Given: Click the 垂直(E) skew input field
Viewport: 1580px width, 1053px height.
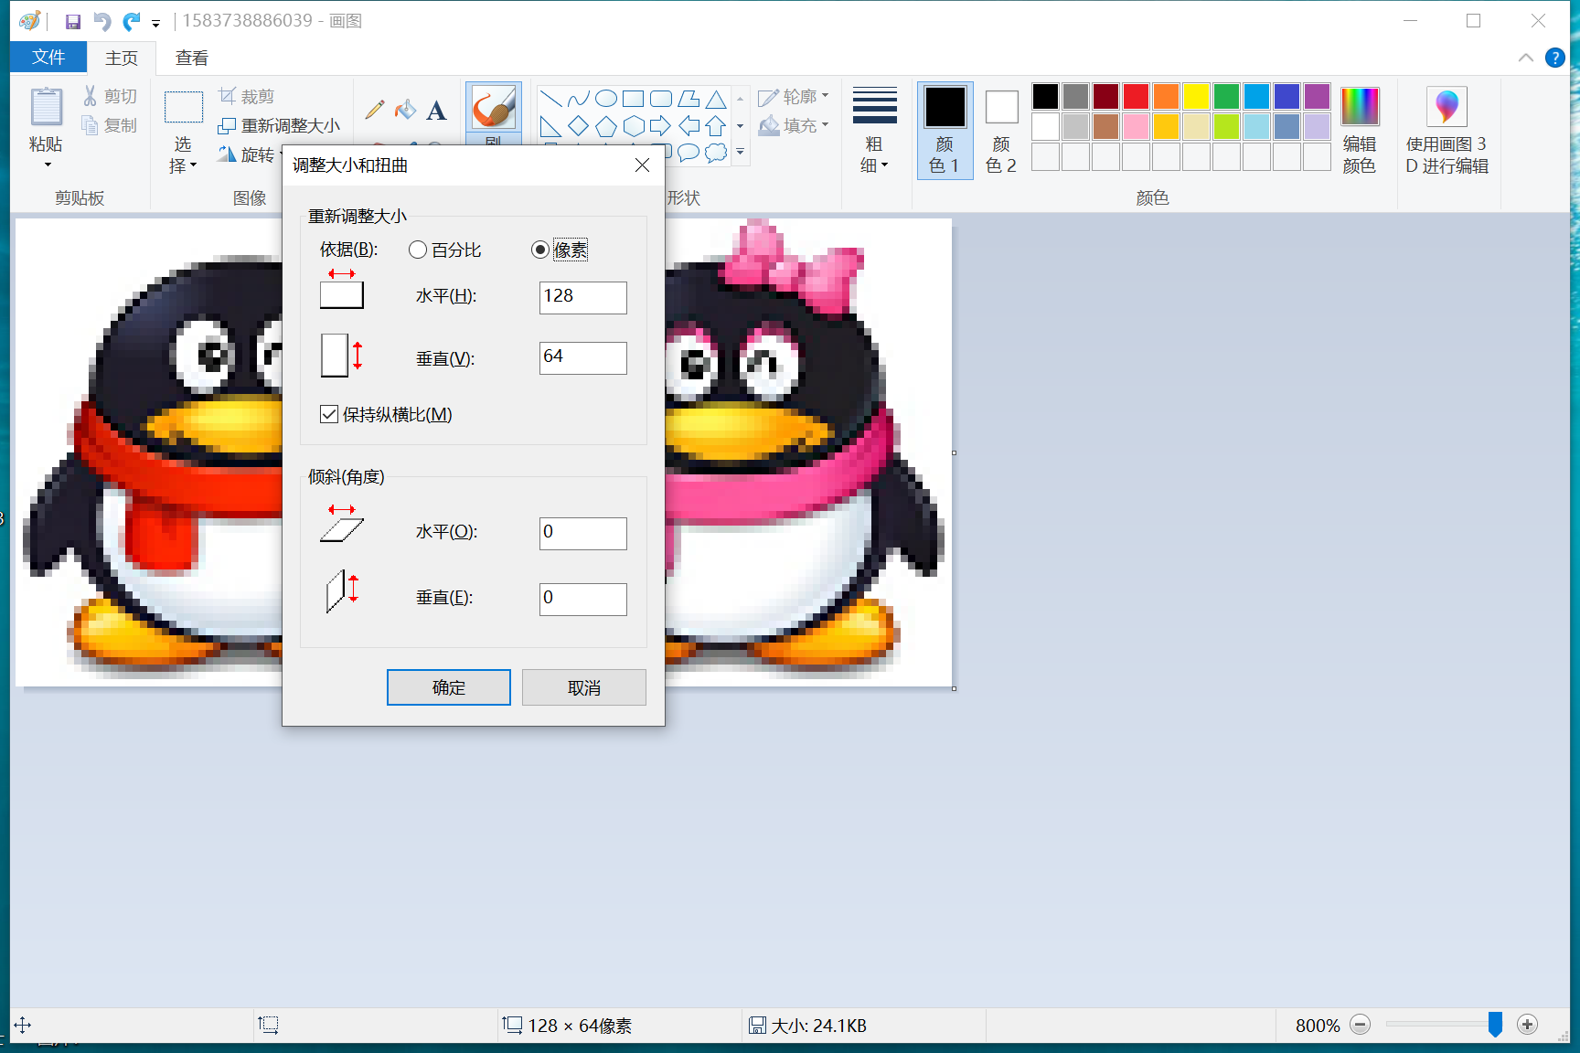Looking at the screenshot, I should pos(583,600).
